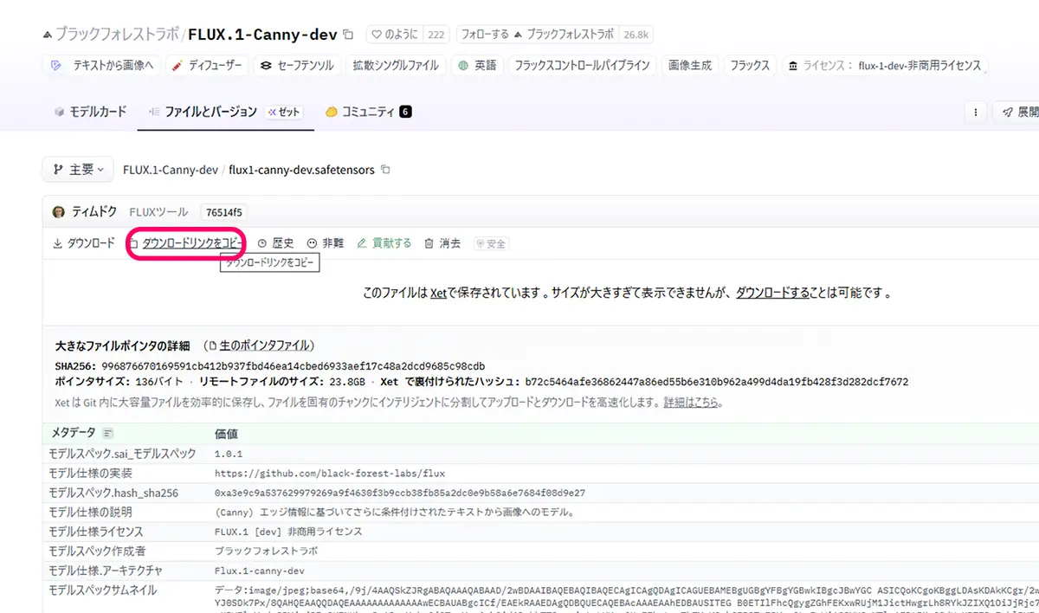Click the https://github.com/black-forest-labs/flux value
This screenshot has width=1039, height=613.
[330, 474]
